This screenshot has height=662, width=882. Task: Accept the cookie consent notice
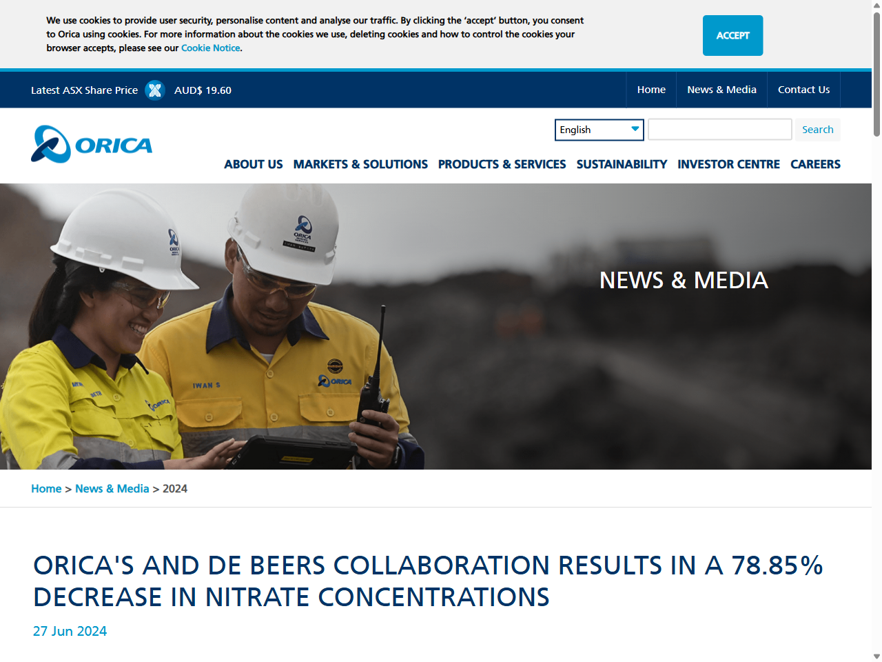[x=732, y=35]
